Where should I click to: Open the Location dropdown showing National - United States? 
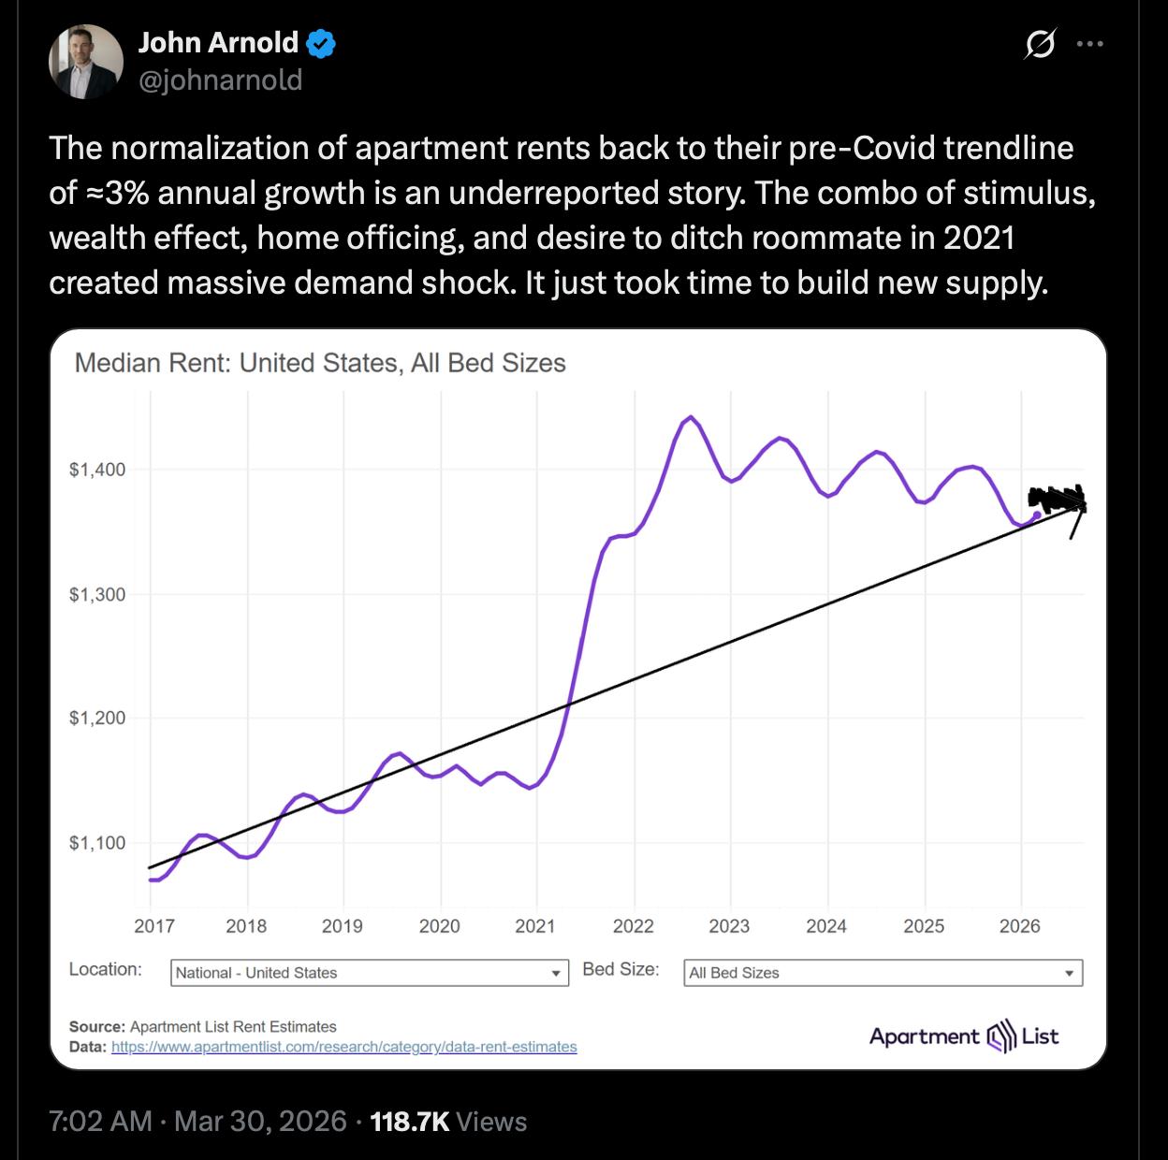pyautogui.click(x=368, y=973)
